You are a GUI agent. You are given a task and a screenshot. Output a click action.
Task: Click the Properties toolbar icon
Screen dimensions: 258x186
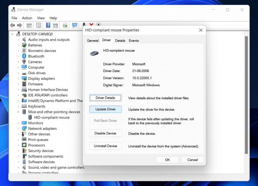(38, 25)
